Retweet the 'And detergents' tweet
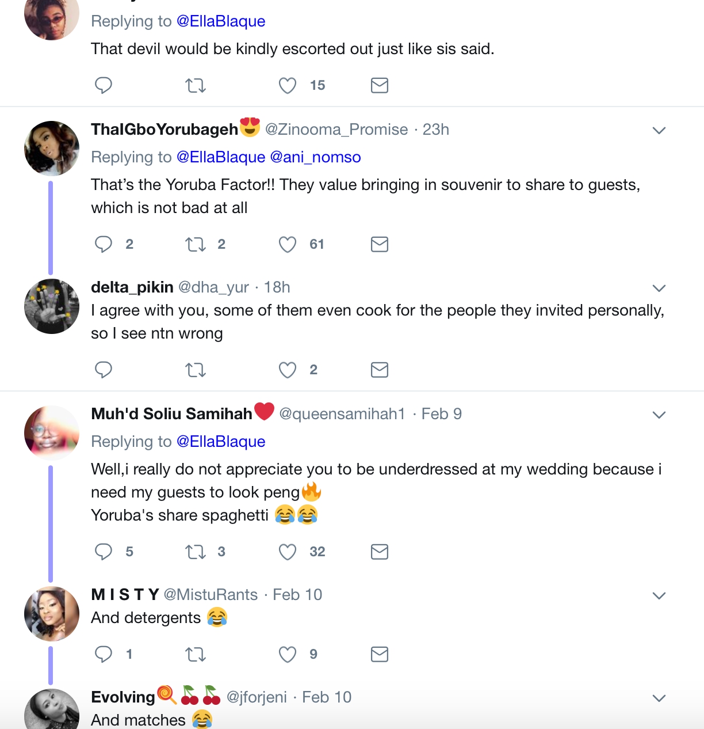The width and height of the screenshot is (704, 729). (x=196, y=654)
